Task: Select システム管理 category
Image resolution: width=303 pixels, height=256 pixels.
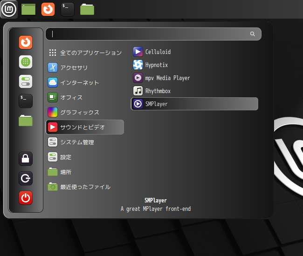Action: click(85, 142)
